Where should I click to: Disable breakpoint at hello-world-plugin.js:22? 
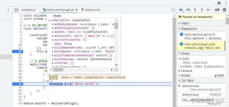pos(181,44)
